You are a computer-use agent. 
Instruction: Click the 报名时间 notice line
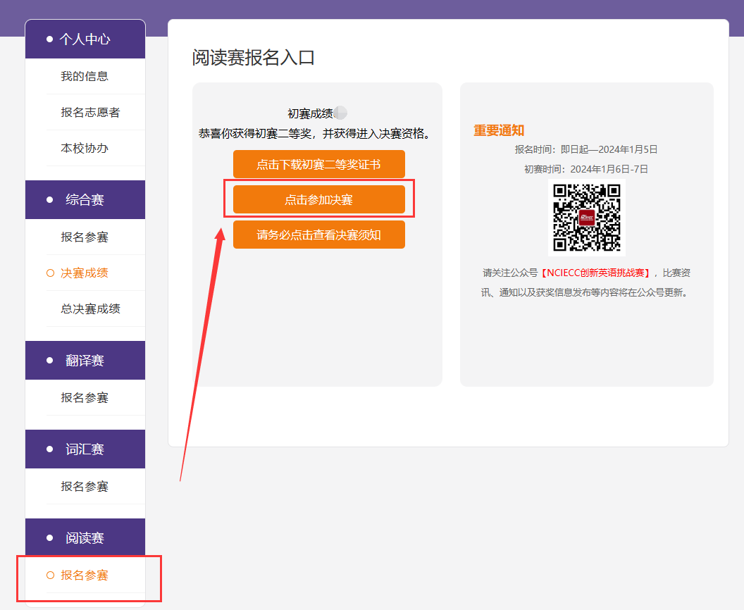(x=586, y=149)
